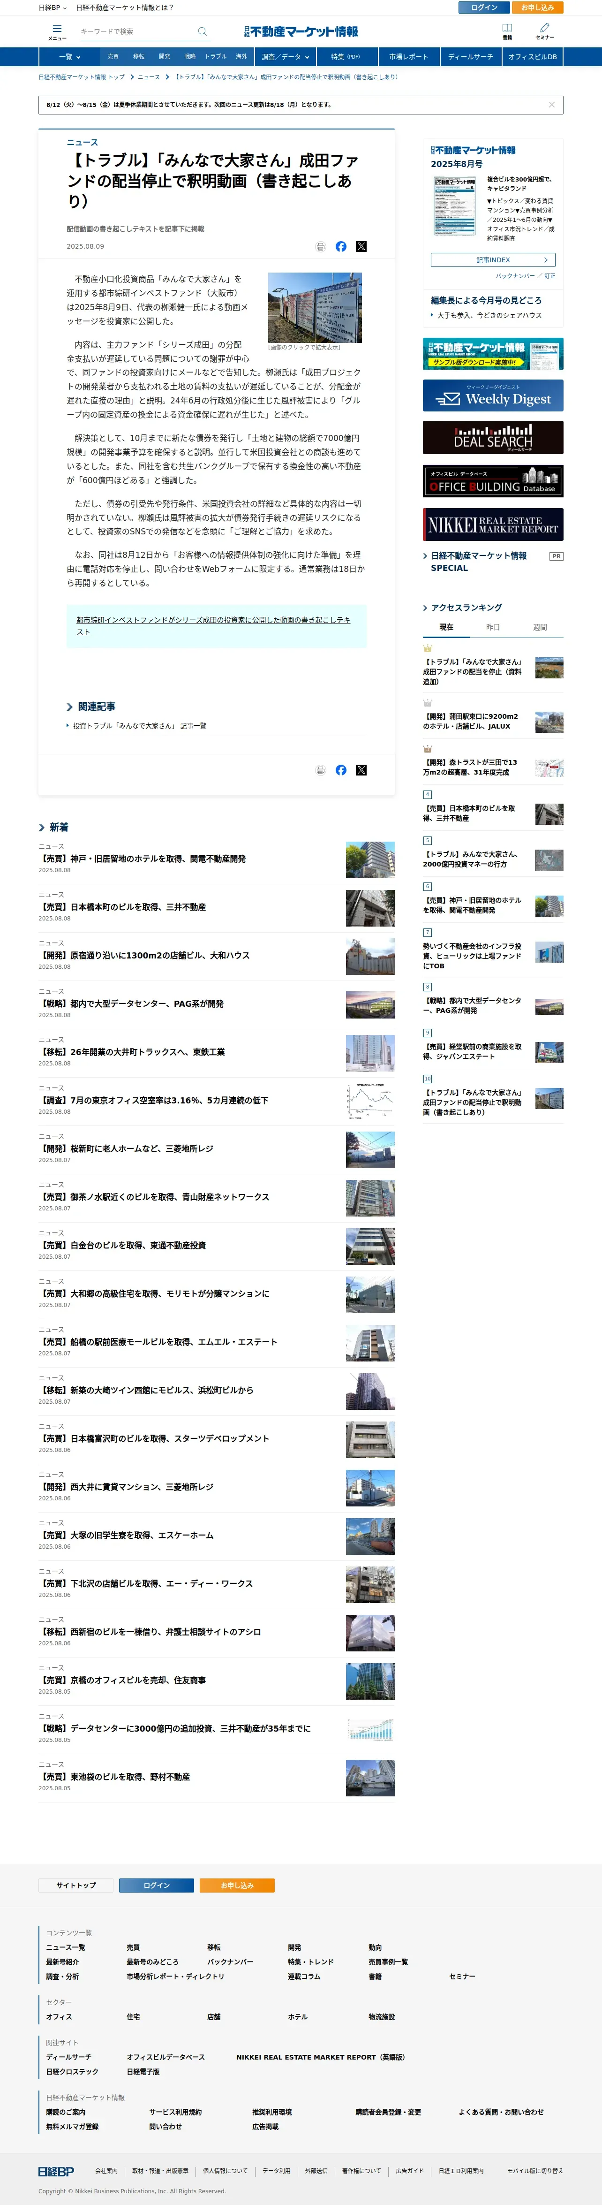Click the 日経BP footer logo
The height and width of the screenshot is (2205, 602).
point(56,2171)
